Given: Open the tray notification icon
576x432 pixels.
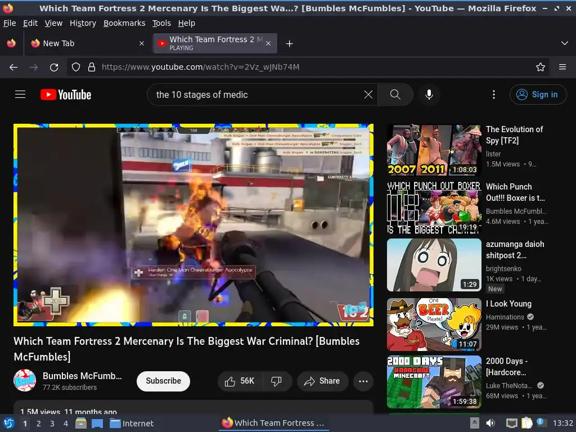Looking at the screenshot, I should point(541,422).
